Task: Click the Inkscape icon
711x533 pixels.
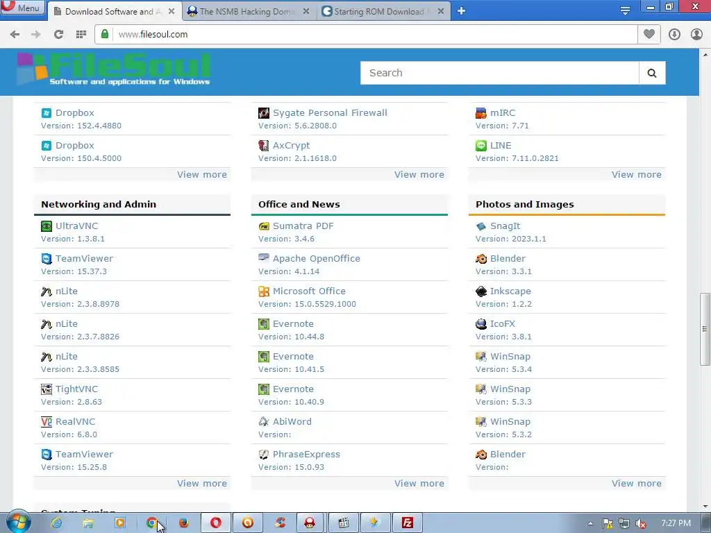Action: 480,291
